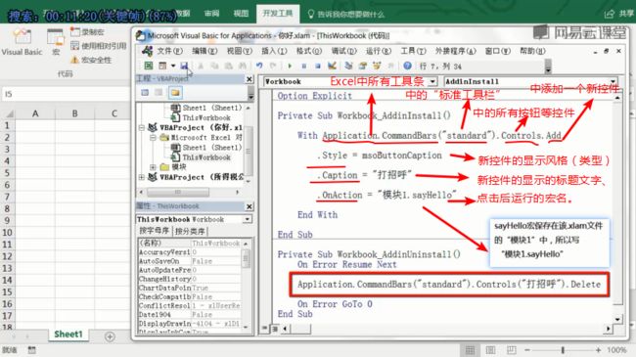Open the ThisWorkbook dropdown in Properties pane
The image size is (636, 357).
tap(247, 219)
